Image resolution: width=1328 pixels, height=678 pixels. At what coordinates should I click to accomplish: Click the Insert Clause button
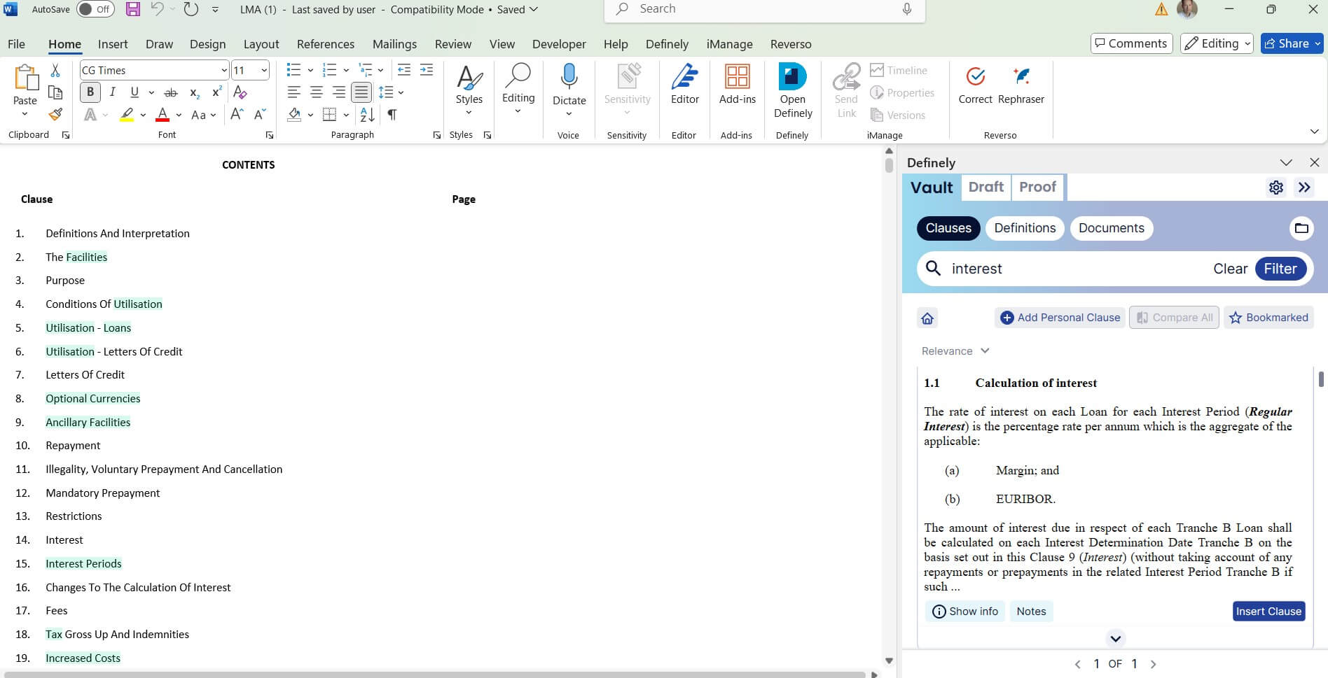pyautogui.click(x=1268, y=612)
